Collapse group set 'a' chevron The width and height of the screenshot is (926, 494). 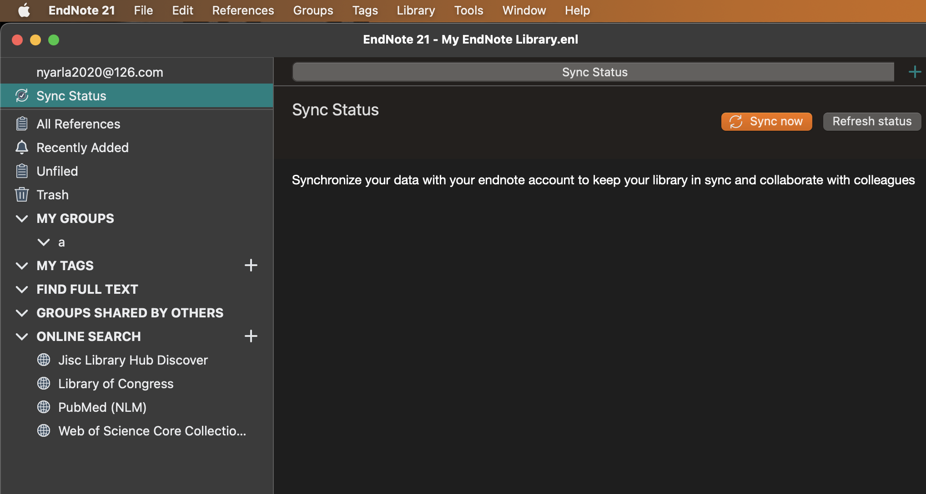click(44, 242)
